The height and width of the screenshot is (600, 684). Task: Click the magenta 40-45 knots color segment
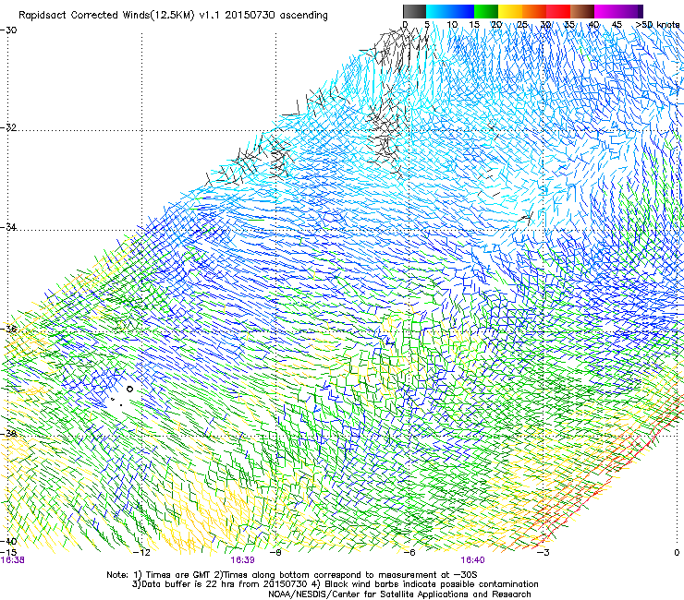coord(606,11)
